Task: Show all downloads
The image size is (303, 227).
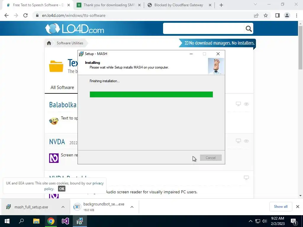Action: [281, 207]
